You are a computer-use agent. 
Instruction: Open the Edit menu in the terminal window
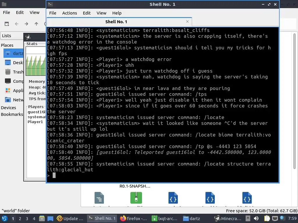coord(87,13)
